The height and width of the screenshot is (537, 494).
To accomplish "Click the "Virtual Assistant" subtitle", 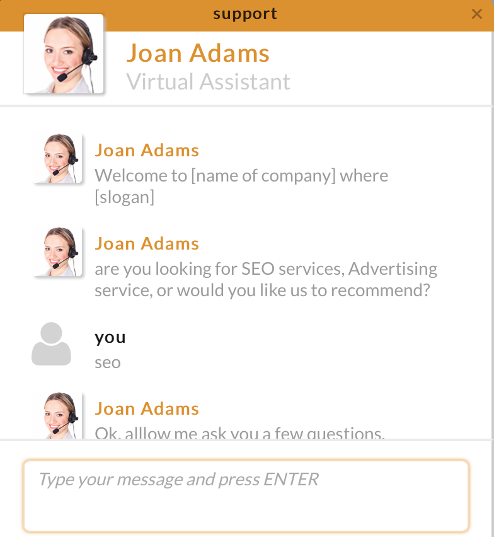I will click(209, 82).
